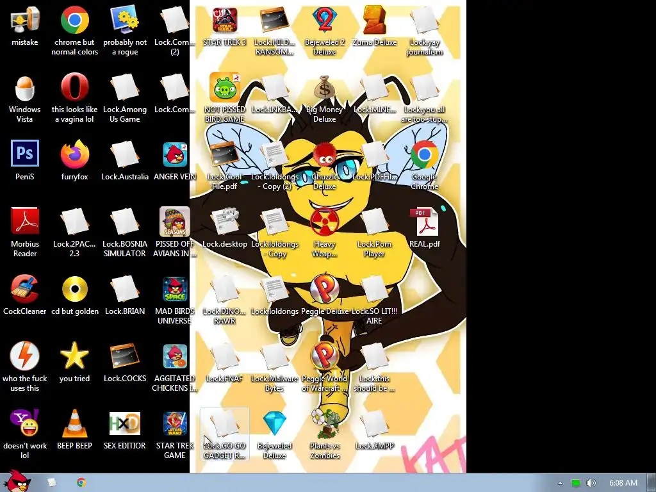Image resolution: width=656 pixels, height=492 pixels.
Task: Click the green tray icon
Action: (x=576, y=483)
